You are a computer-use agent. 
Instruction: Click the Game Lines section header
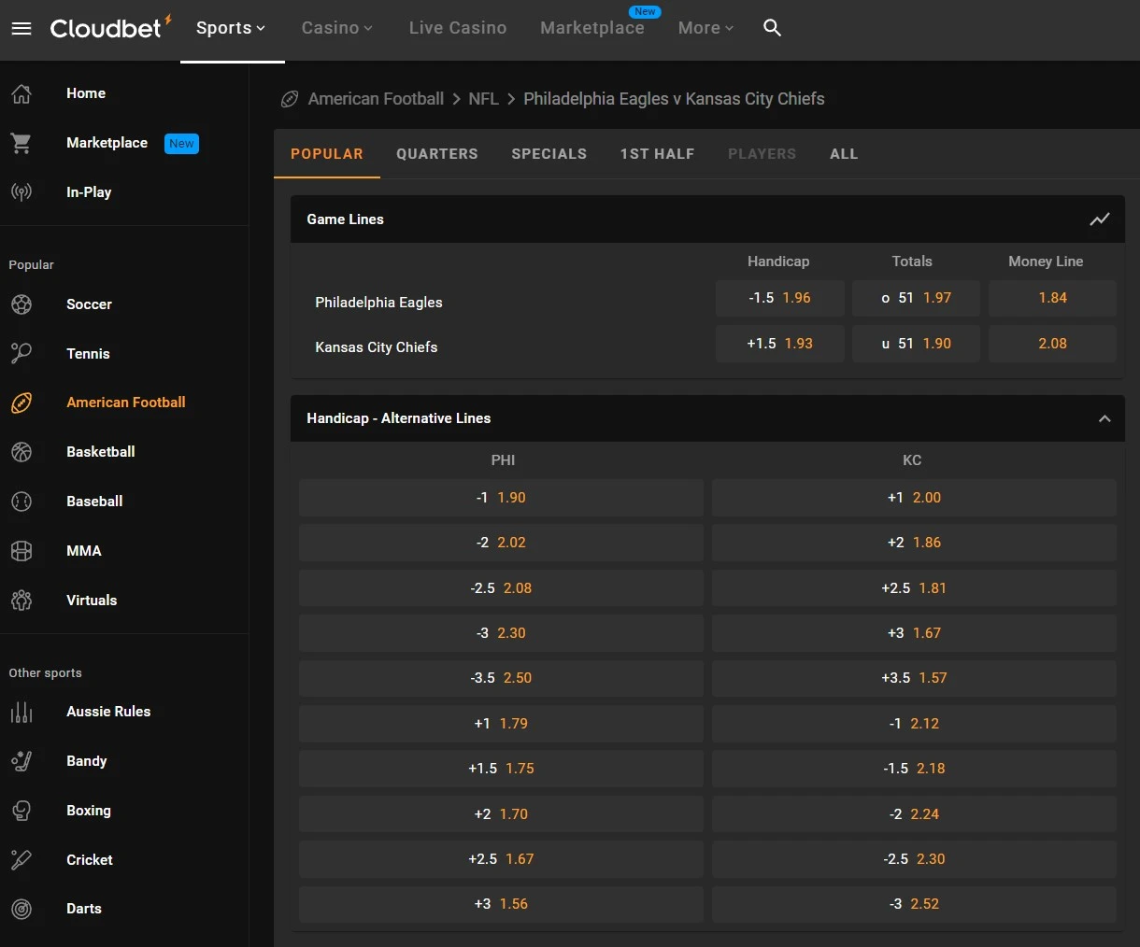[707, 219]
